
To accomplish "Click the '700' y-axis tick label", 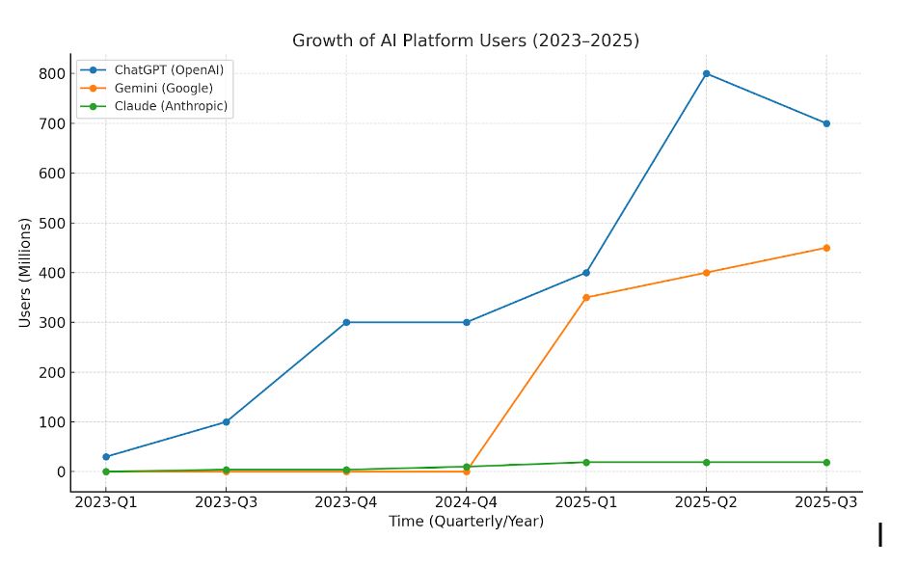I will pos(52,123).
